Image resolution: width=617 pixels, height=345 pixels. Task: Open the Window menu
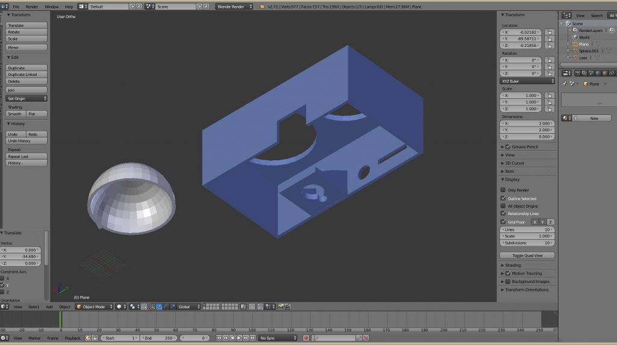(52, 7)
